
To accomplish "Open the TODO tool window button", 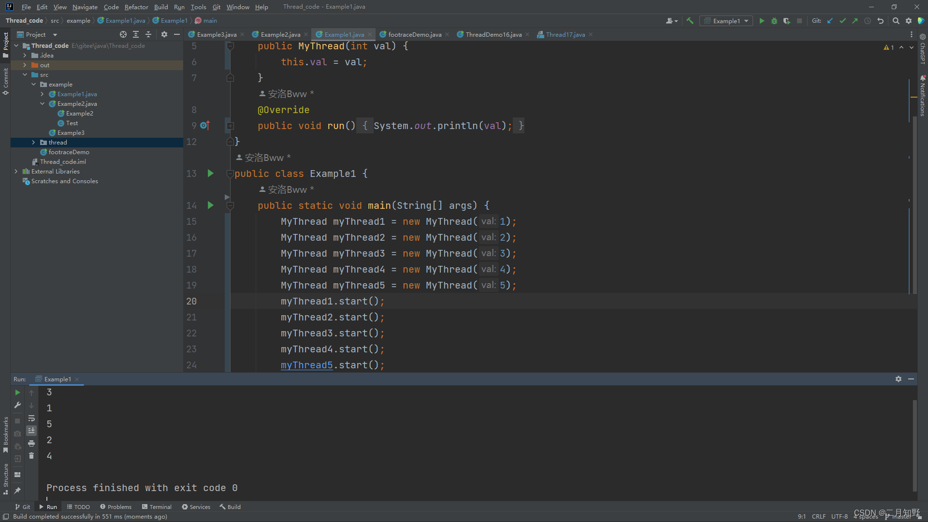I will [78, 507].
